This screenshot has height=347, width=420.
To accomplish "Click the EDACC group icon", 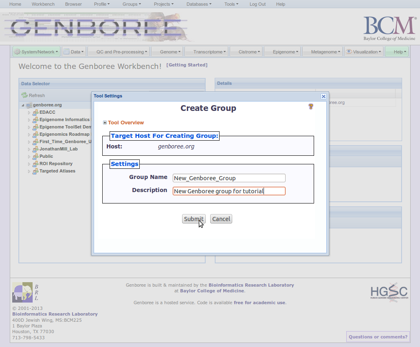I will pyautogui.click(x=35, y=113).
